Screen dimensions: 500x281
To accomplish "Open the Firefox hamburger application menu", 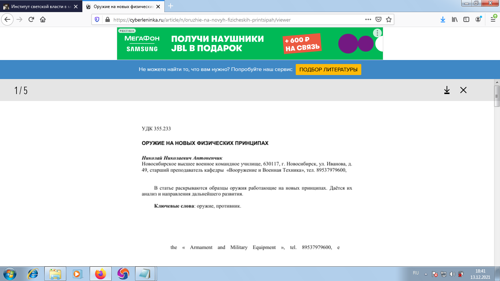I will (x=493, y=20).
